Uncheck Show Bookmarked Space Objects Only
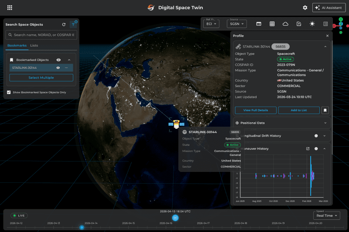Viewport: 349px width, 232px height. [9, 92]
